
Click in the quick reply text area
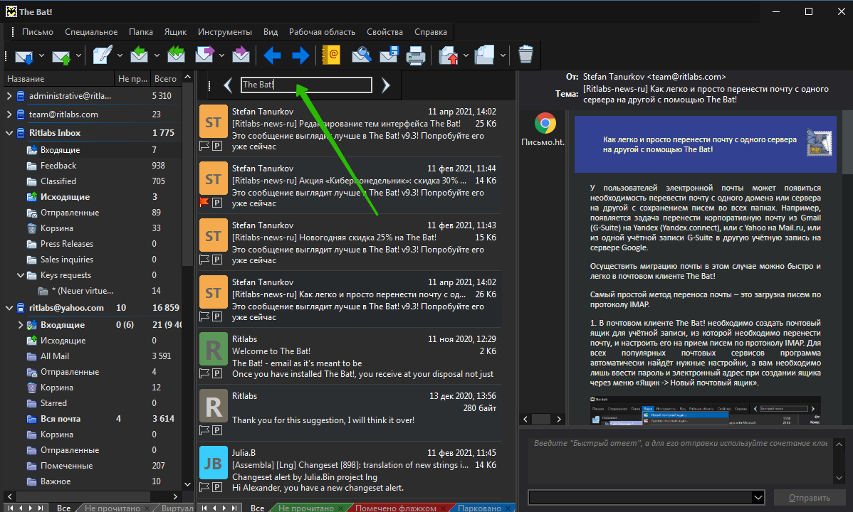680,460
